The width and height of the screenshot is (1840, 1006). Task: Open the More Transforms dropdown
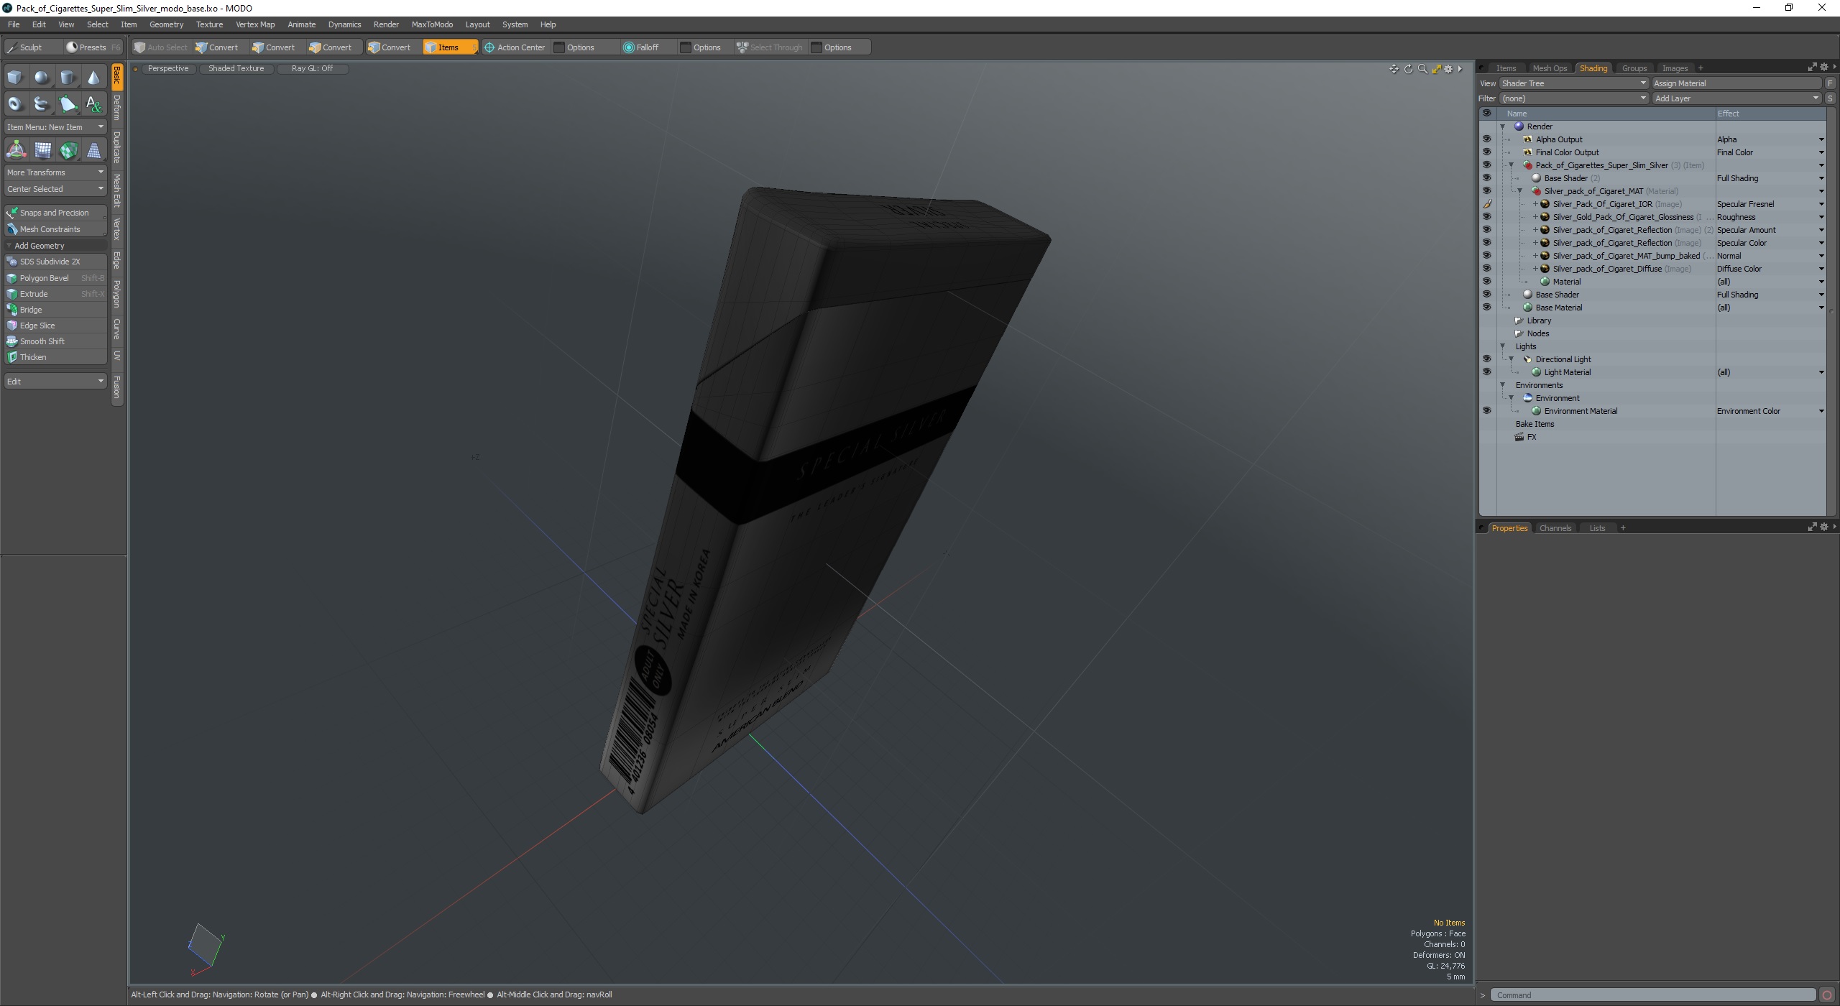[x=55, y=172]
